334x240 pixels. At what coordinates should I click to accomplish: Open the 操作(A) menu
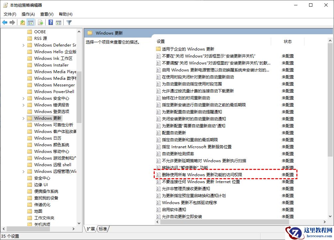(28, 14)
